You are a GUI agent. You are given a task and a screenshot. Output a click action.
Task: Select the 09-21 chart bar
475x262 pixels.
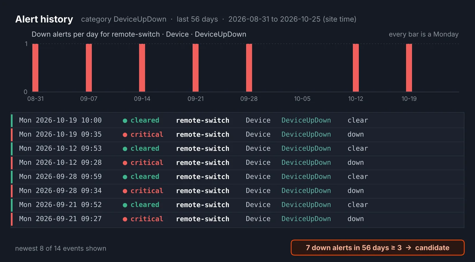pyautogui.click(x=195, y=68)
